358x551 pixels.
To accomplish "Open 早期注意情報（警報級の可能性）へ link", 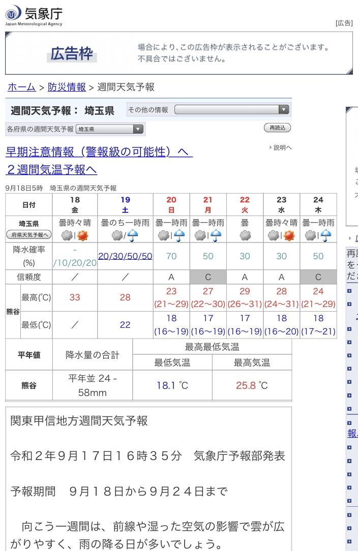I will [x=99, y=152].
